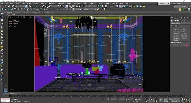Open Select by Name dialog icon
The image size is (191, 103).
coord(30,6)
